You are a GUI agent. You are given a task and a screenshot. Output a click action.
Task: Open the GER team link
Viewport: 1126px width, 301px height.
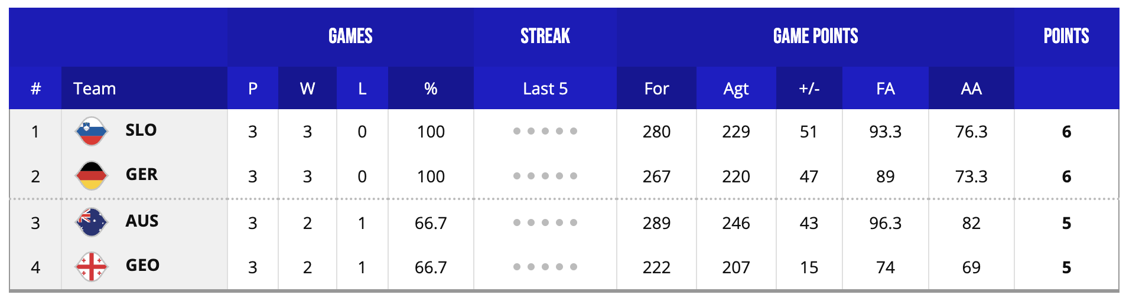pos(141,175)
